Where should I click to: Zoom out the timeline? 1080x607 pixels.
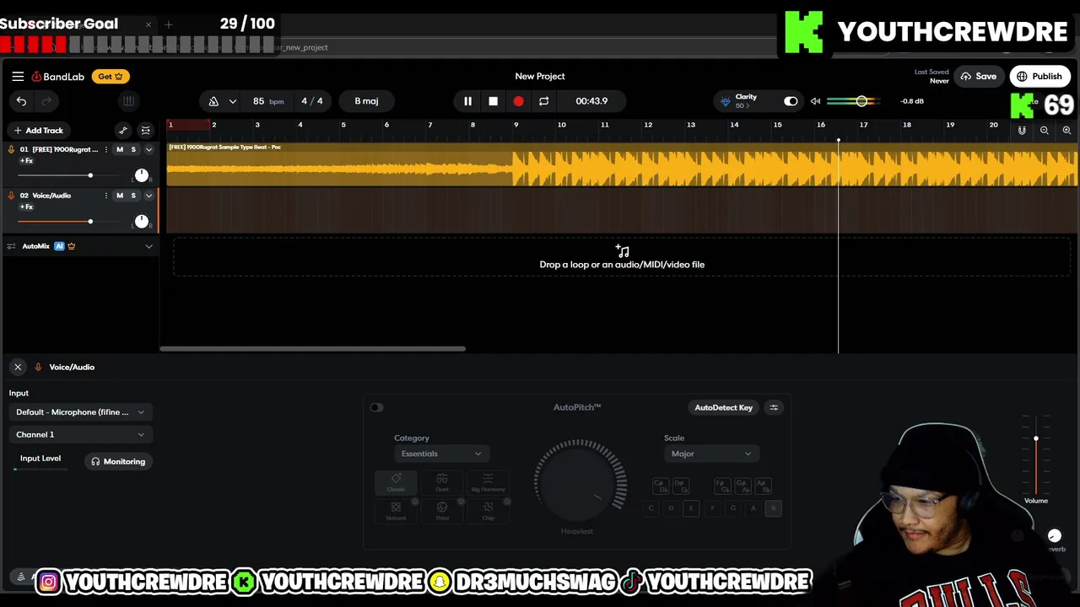1044,131
